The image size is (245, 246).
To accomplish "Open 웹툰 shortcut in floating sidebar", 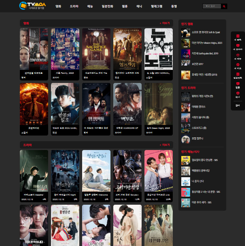I will click(x=238, y=85).
